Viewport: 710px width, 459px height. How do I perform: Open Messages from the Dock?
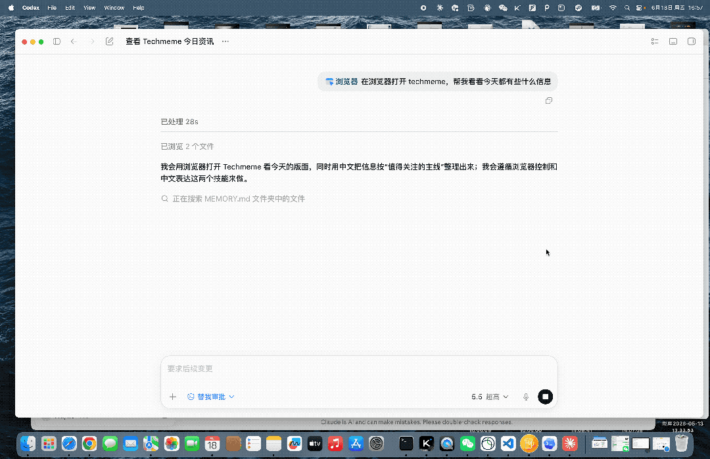[x=110, y=444]
